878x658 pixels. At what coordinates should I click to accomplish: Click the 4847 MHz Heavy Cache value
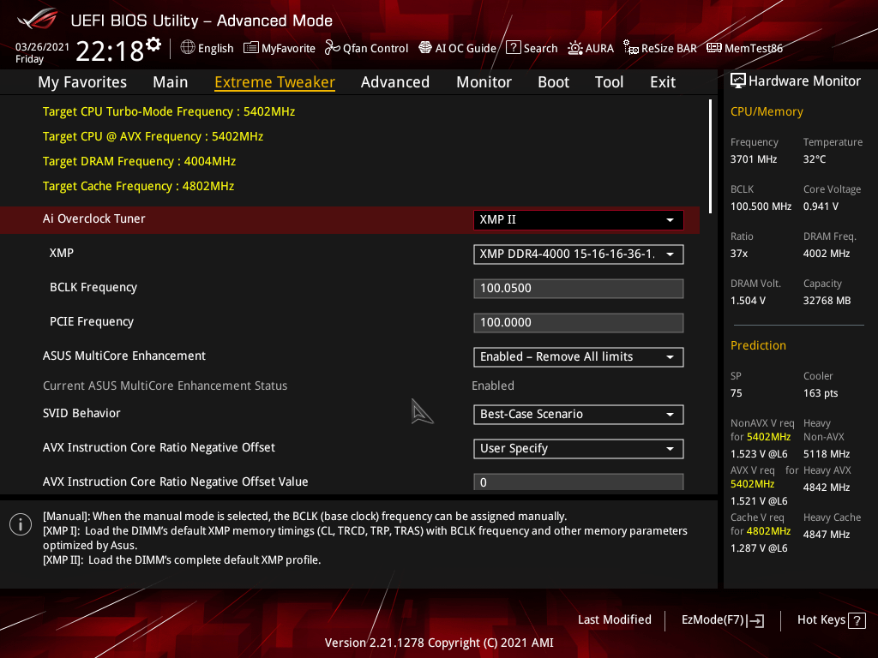coord(827,535)
